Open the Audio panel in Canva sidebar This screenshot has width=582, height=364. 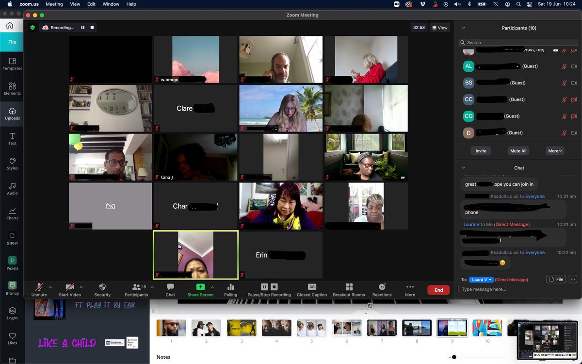coord(12,188)
